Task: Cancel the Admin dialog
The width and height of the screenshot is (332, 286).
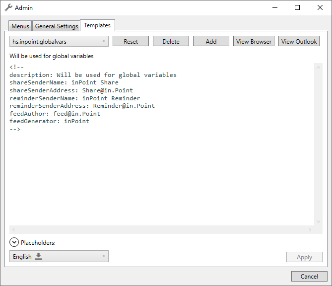Action: coord(309,277)
